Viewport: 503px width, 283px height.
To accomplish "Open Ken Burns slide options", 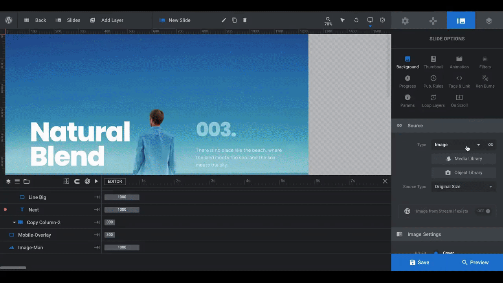I will click(x=485, y=82).
